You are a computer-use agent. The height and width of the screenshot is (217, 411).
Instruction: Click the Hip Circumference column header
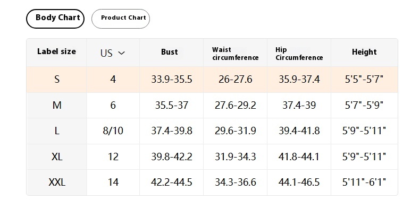click(x=299, y=54)
